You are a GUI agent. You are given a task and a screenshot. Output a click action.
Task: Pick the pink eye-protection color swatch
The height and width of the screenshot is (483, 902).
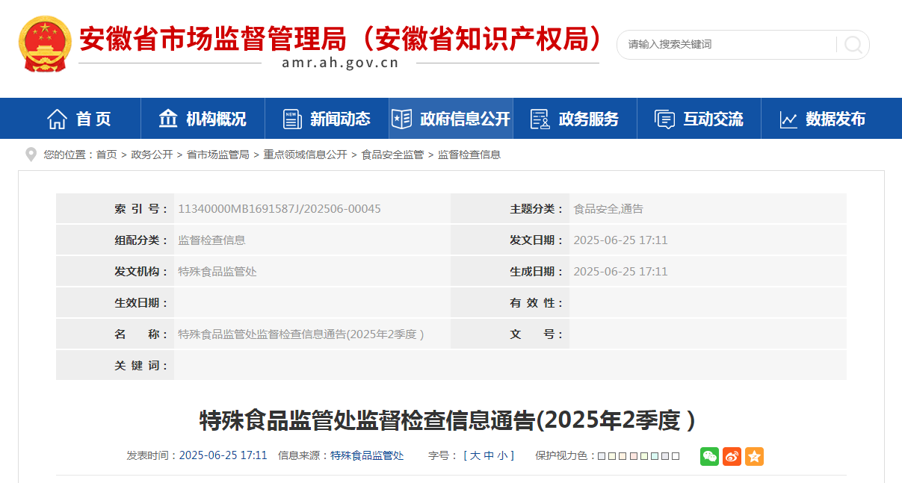pyautogui.click(x=634, y=456)
